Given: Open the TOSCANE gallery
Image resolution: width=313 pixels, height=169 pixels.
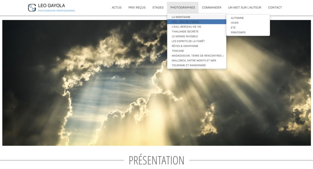Looking at the screenshot, I should [x=197, y=51].
